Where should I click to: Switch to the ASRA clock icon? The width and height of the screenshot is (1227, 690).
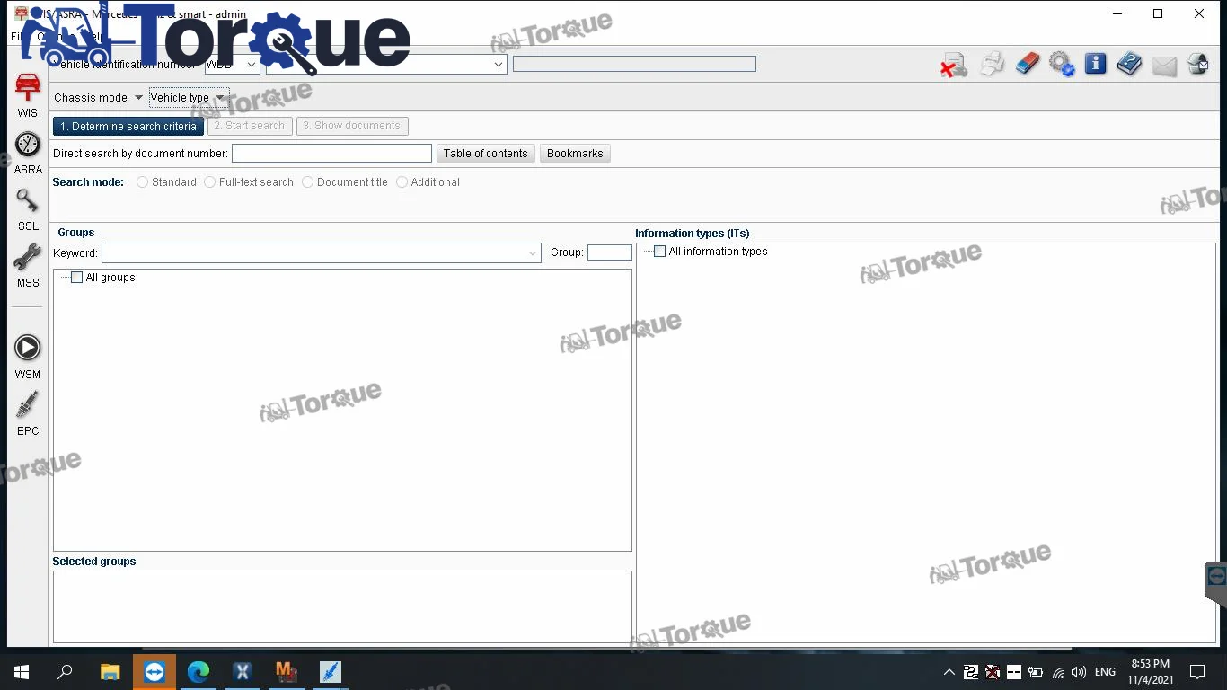28,152
